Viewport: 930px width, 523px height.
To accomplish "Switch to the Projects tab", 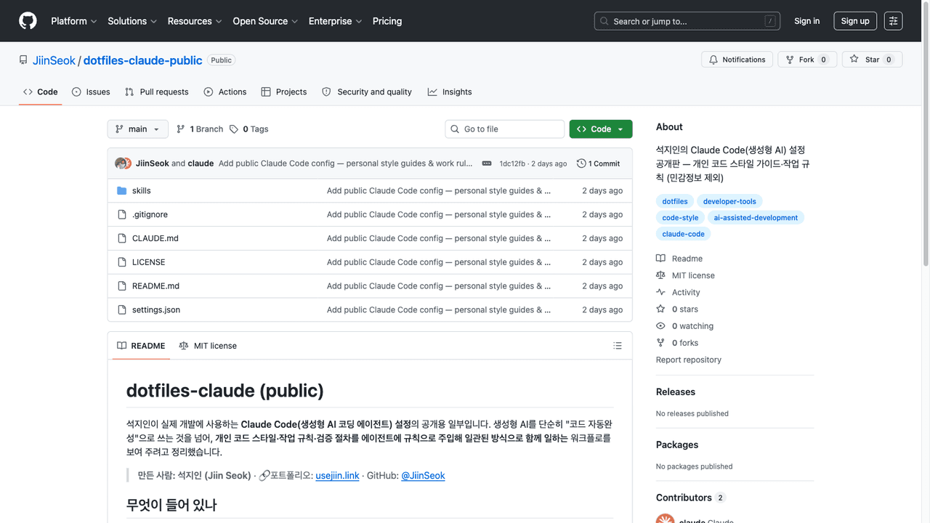I will click(284, 92).
